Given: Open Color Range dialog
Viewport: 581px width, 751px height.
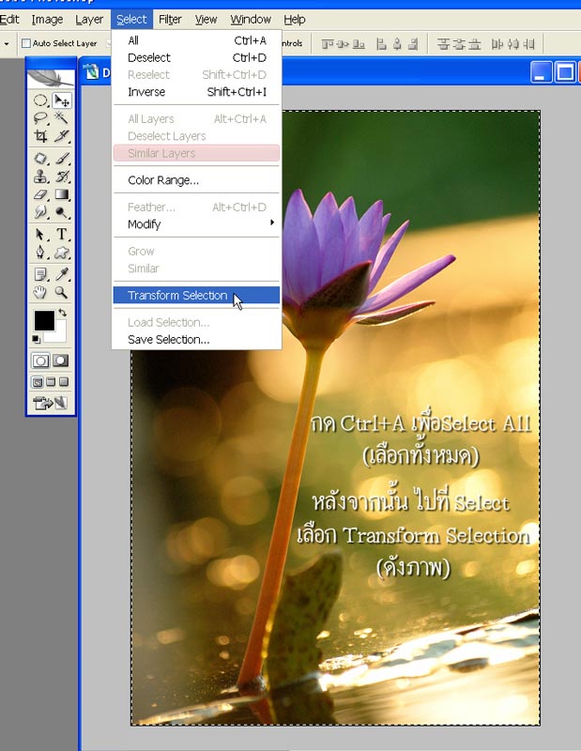Looking at the screenshot, I should pyautogui.click(x=196, y=180).
